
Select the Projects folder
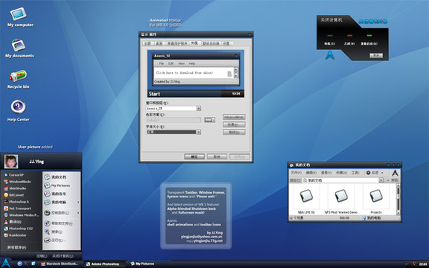[376, 200]
